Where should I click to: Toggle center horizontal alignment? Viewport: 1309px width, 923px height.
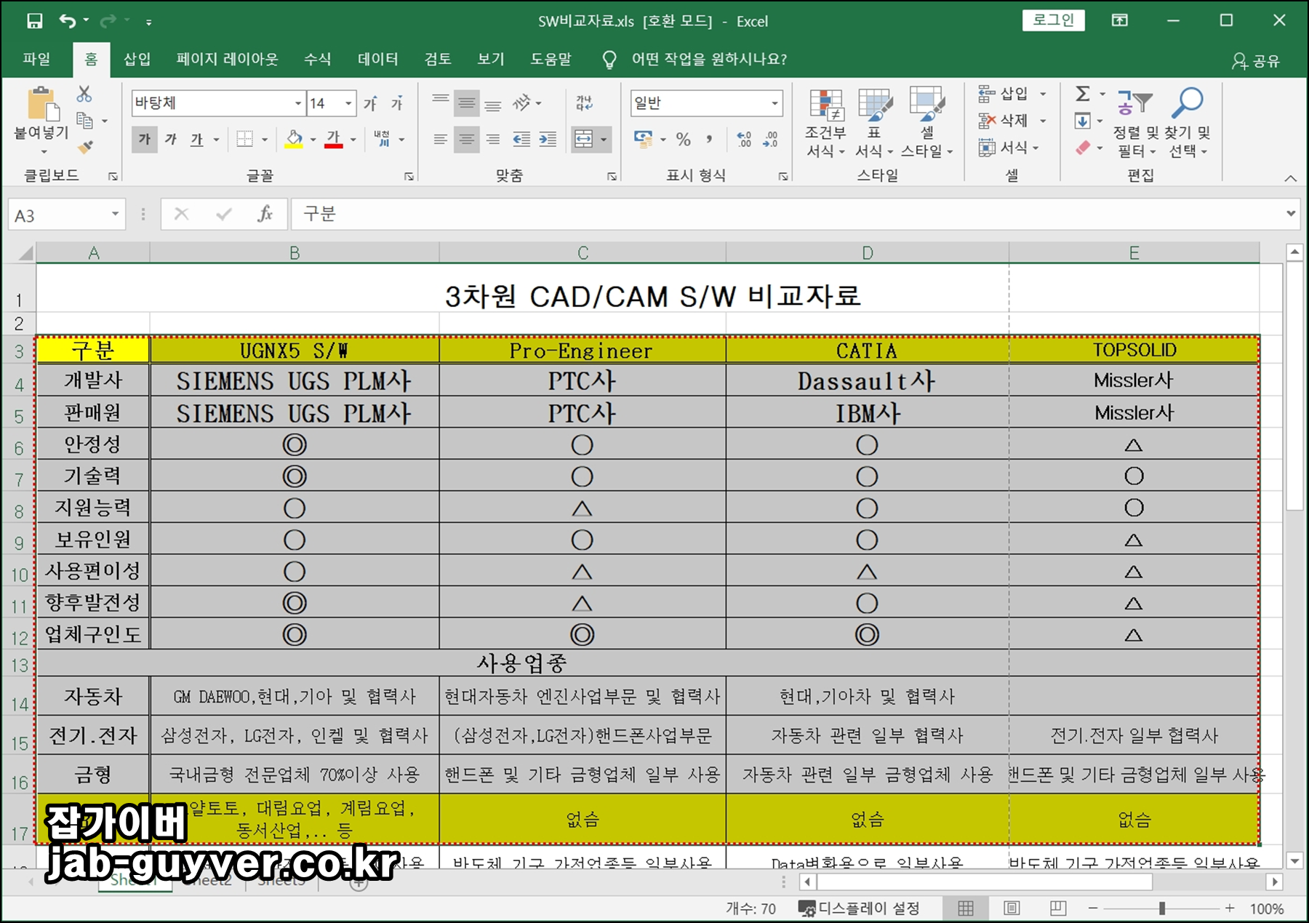tap(467, 139)
